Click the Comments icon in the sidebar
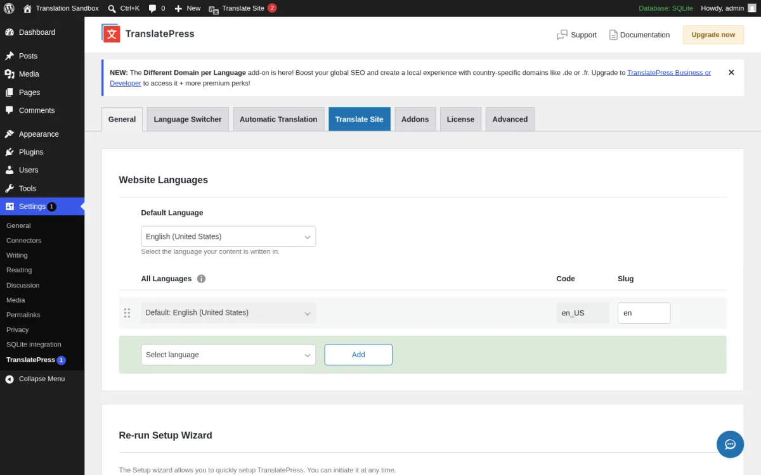This screenshot has width=761, height=475. [x=10, y=110]
